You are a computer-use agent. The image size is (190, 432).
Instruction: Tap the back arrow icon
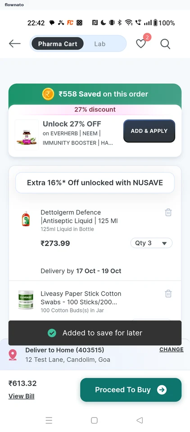coord(14,44)
